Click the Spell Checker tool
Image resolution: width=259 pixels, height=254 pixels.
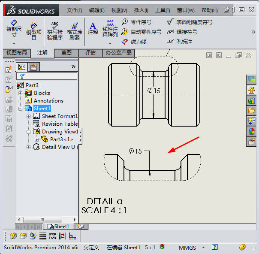click(x=54, y=31)
